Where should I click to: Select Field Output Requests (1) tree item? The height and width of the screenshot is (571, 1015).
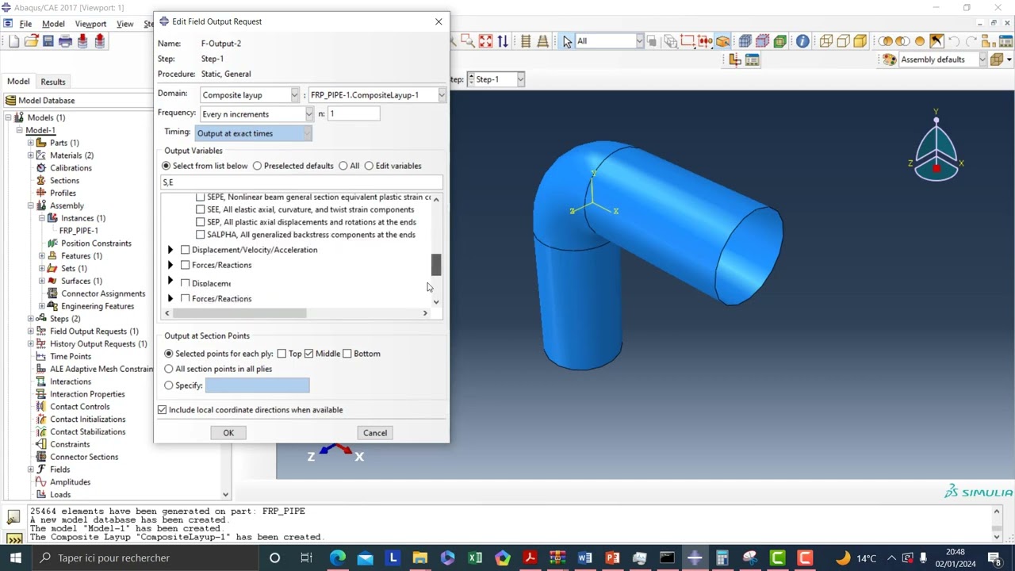click(94, 331)
